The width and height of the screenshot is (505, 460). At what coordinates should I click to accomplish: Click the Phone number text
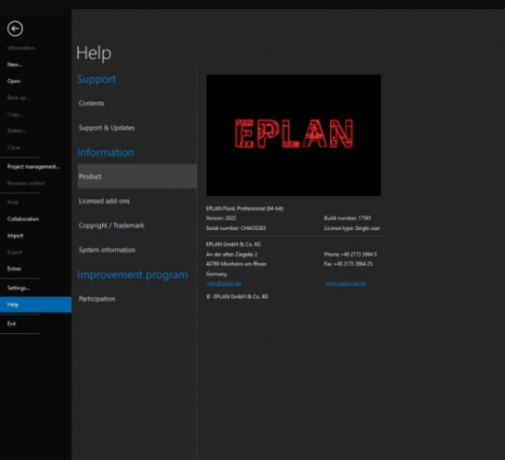click(350, 254)
